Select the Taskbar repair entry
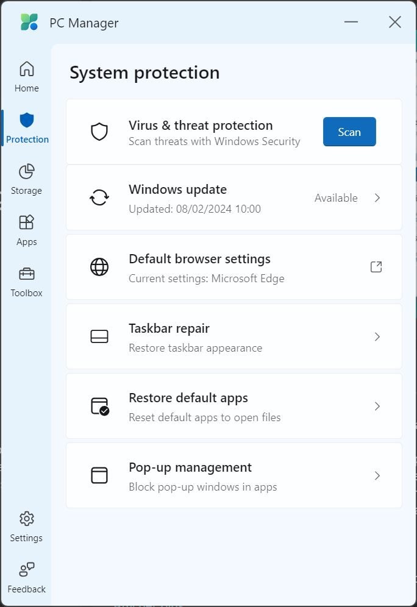Image resolution: width=417 pixels, height=607 pixels. [234, 336]
